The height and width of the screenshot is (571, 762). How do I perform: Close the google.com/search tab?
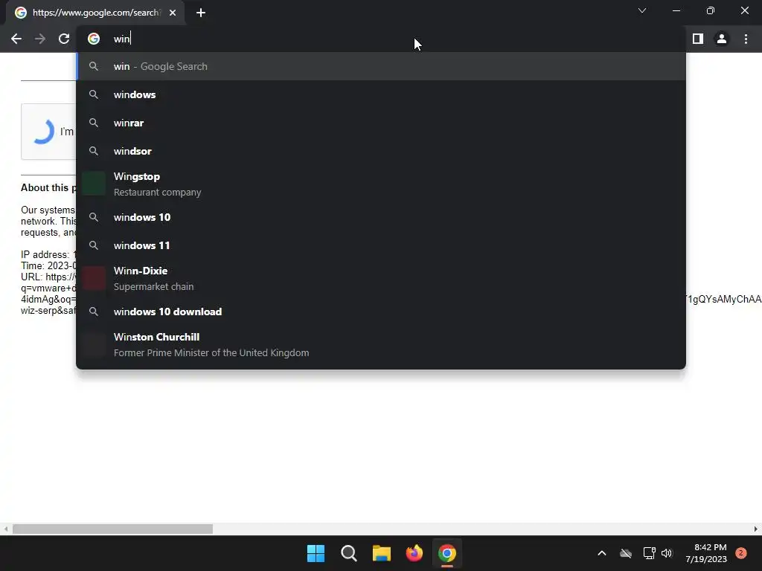[x=173, y=13]
